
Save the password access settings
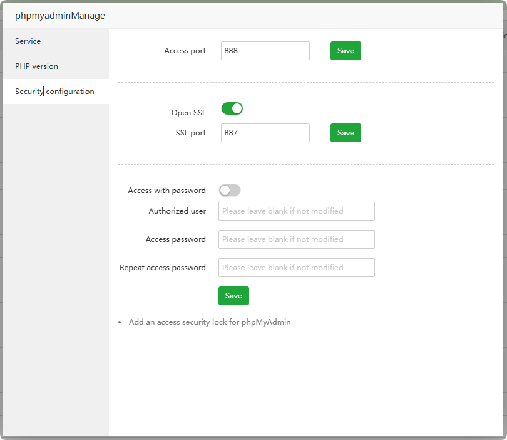pyautogui.click(x=233, y=296)
